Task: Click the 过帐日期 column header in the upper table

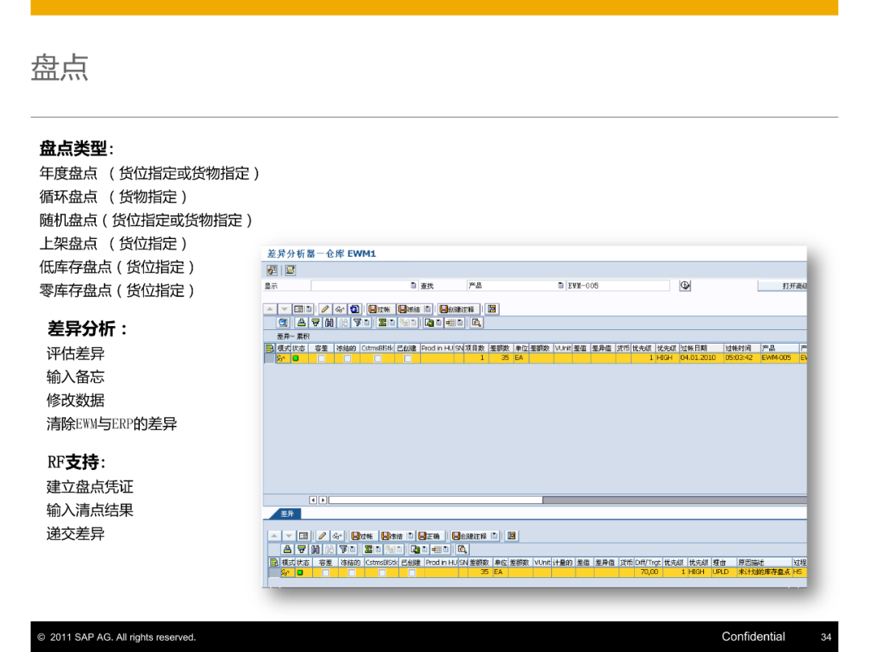Action: click(x=701, y=349)
